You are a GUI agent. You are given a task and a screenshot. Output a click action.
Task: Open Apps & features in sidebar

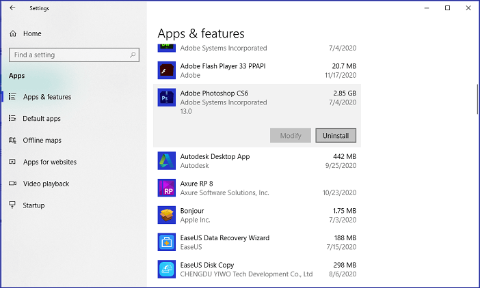[46, 97]
